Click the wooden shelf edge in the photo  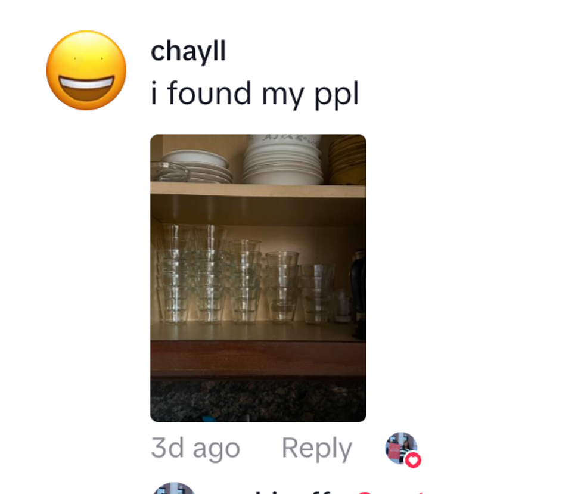coord(258,189)
